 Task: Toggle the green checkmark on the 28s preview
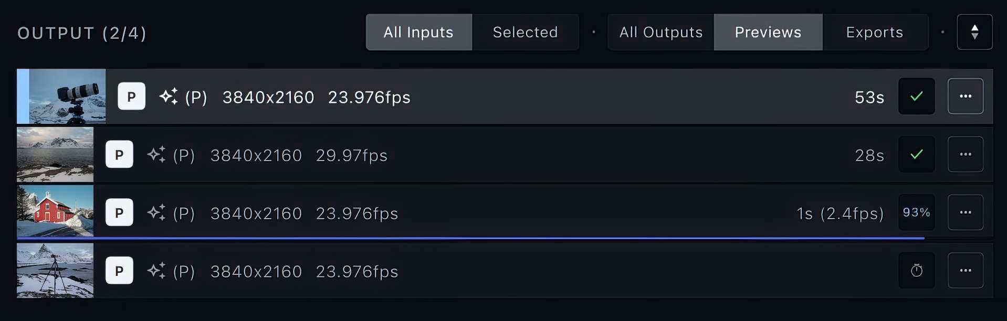coord(916,154)
